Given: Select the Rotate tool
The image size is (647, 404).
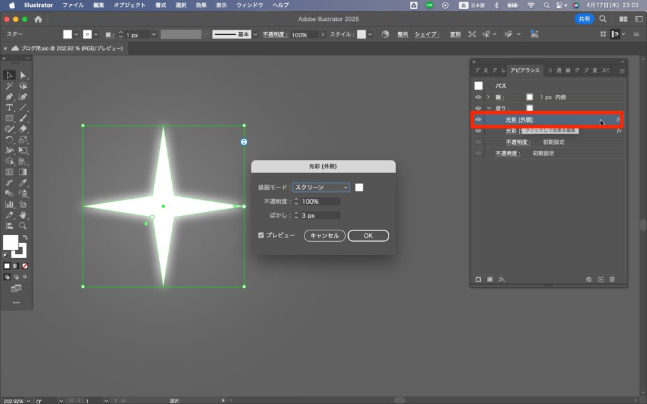Looking at the screenshot, I should [x=9, y=140].
